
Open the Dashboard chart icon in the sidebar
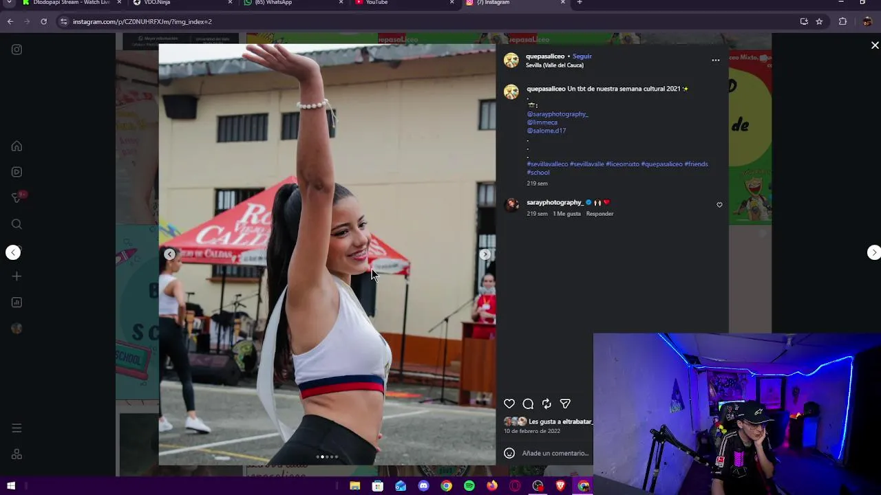(17, 302)
